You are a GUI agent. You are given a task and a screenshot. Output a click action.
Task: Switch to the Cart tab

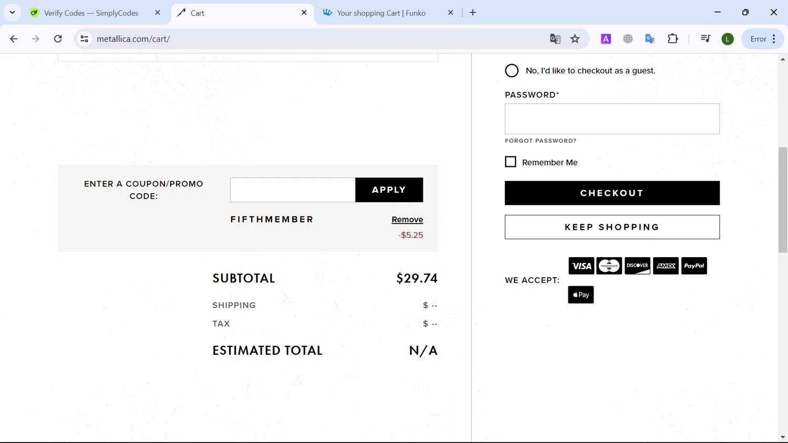pyautogui.click(x=242, y=13)
